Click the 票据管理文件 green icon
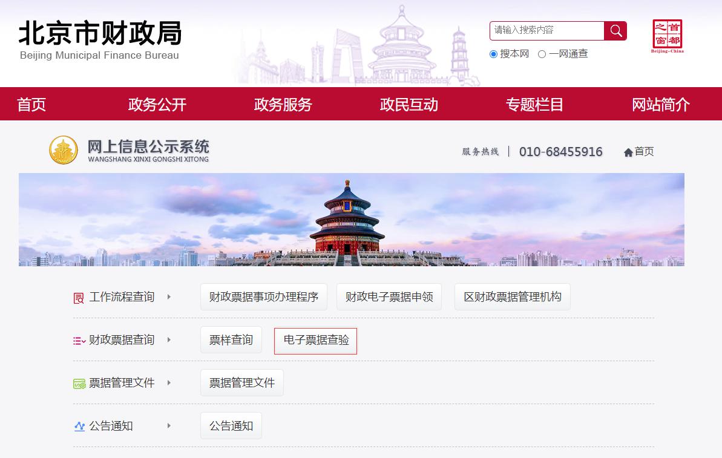722x458 pixels. click(x=79, y=384)
